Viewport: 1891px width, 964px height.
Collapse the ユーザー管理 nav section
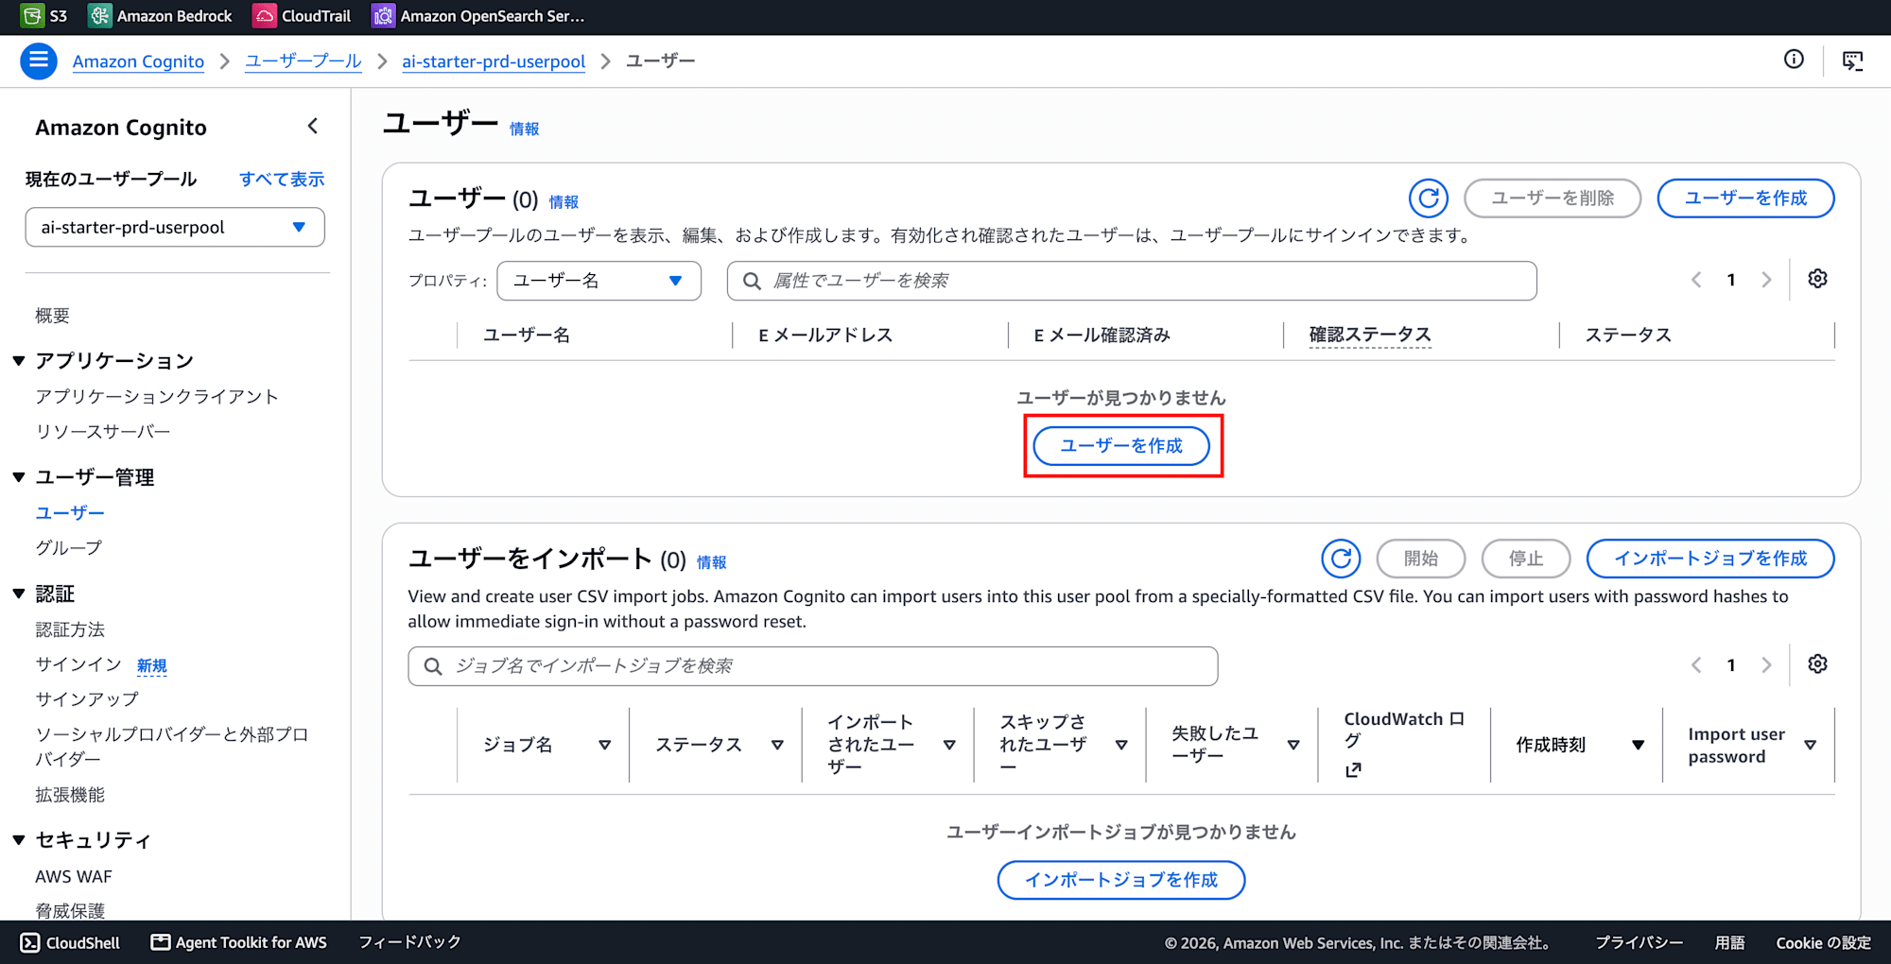(18, 477)
